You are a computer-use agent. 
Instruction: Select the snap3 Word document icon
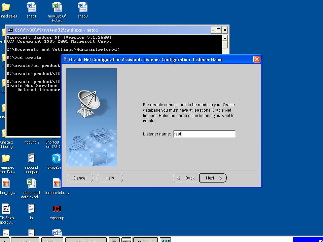[82, 7]
